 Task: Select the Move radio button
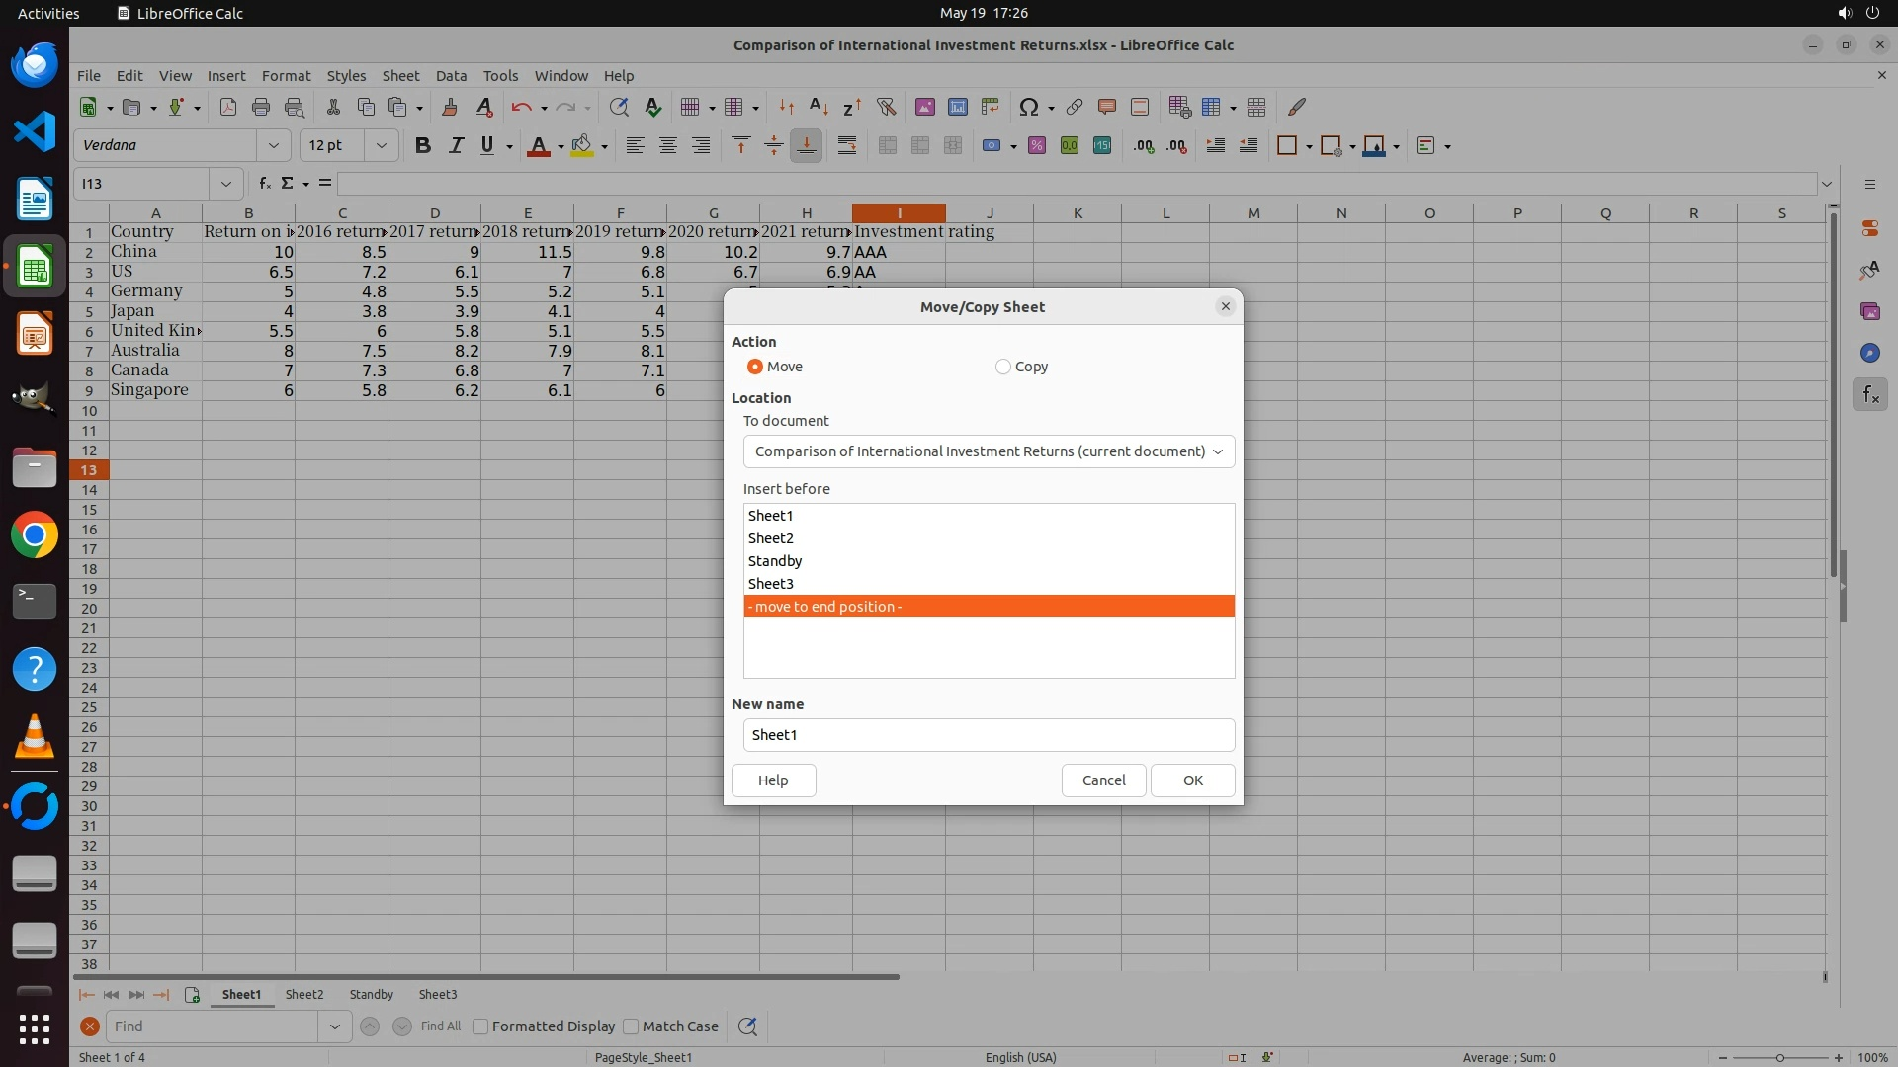(755, 367)
